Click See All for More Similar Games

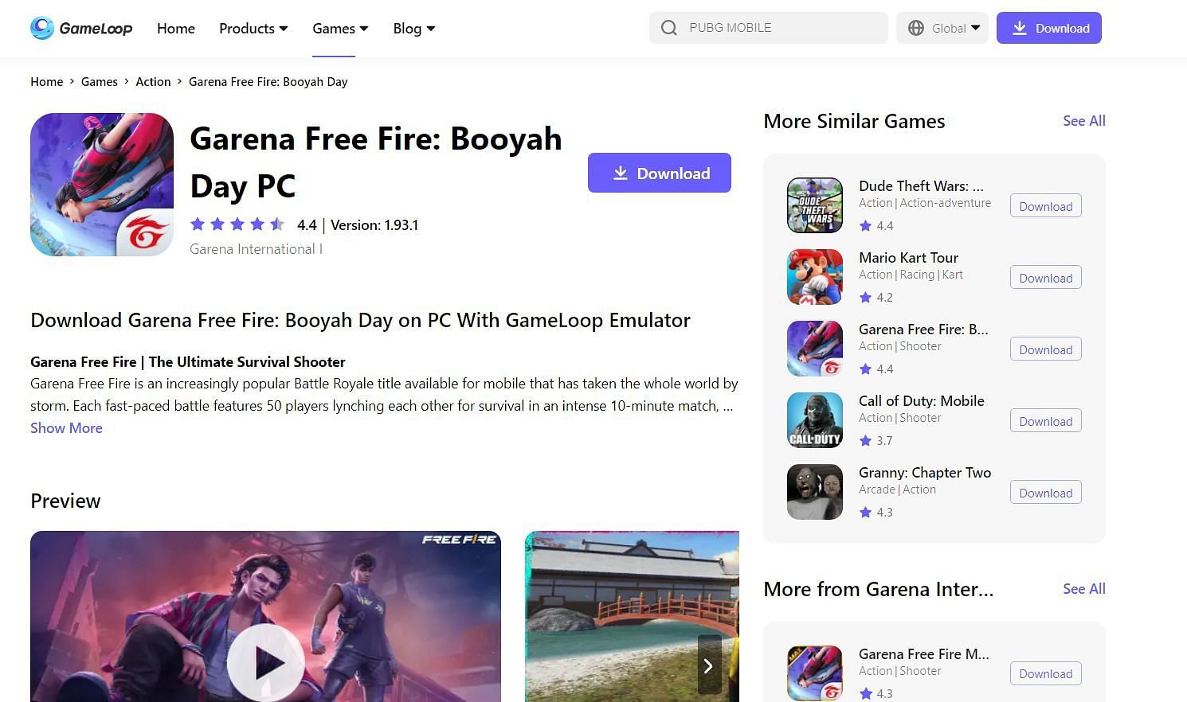tap(1084, 121)
